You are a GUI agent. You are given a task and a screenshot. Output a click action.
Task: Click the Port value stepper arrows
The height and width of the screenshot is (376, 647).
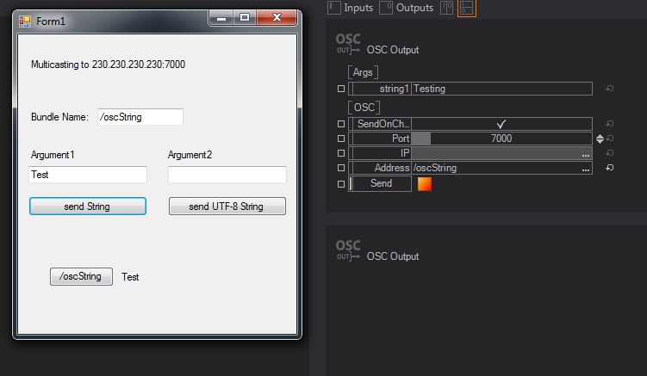pos(600,139)
